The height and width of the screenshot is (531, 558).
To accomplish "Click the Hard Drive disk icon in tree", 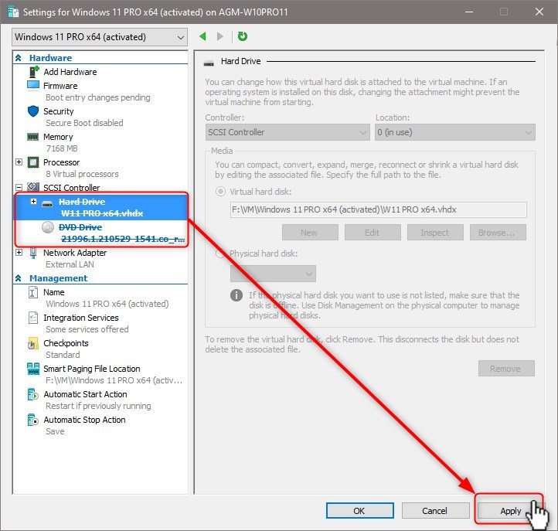I will coord(47,204).
